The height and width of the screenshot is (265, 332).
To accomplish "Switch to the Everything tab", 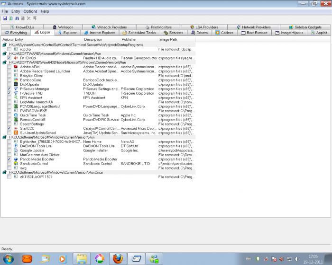I will point(16,33).
